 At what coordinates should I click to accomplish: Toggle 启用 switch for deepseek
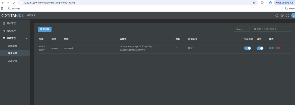(260, 48)
